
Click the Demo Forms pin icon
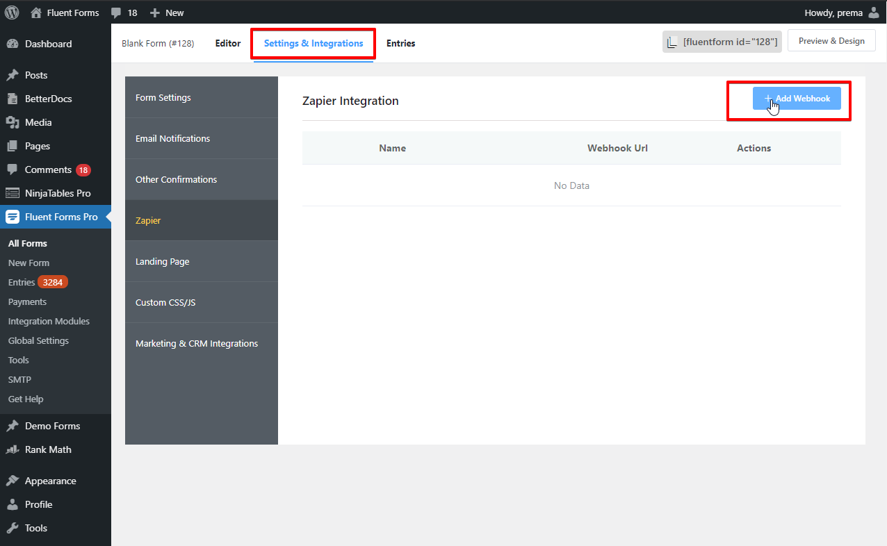(x=13, y=426)
